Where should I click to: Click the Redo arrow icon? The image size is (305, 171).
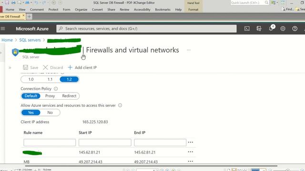pos(44,2)
